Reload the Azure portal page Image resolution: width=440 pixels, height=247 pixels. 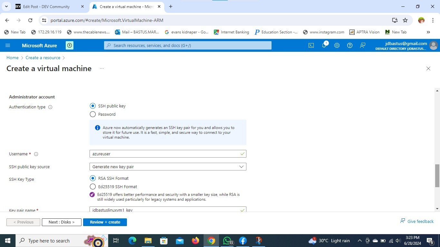click(30, 20)
